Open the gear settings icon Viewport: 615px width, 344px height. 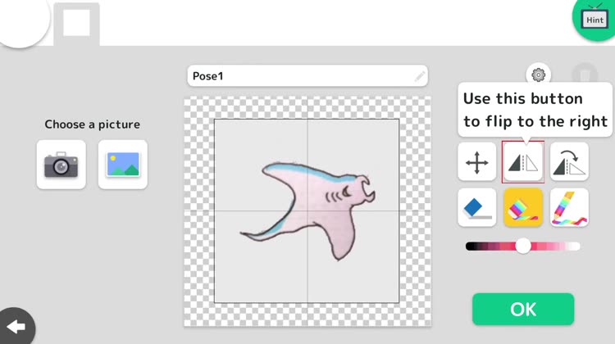tap(538, 75)
